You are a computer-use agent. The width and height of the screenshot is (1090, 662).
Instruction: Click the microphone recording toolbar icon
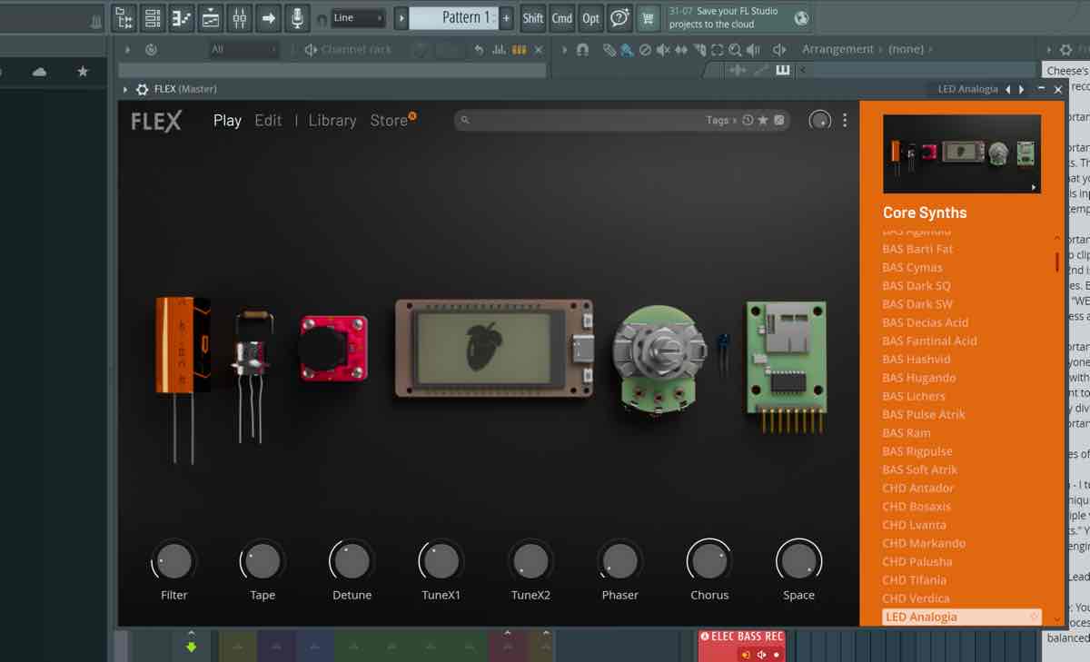(297, 17)
